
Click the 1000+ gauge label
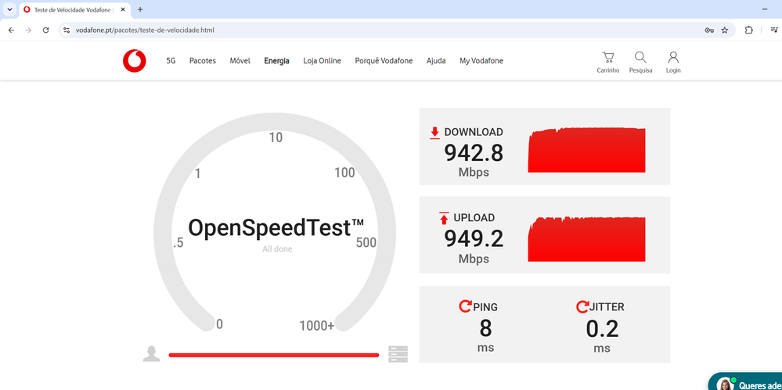tap(317, 326)
